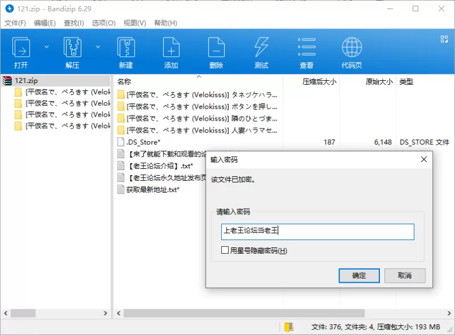Click the 187 compressed size cell
Screen dimensions: 455x335
pos(329,142)
